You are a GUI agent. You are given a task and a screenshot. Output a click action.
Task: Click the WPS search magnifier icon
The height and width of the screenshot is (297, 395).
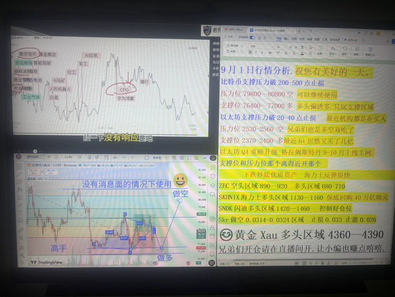[364, 40]
